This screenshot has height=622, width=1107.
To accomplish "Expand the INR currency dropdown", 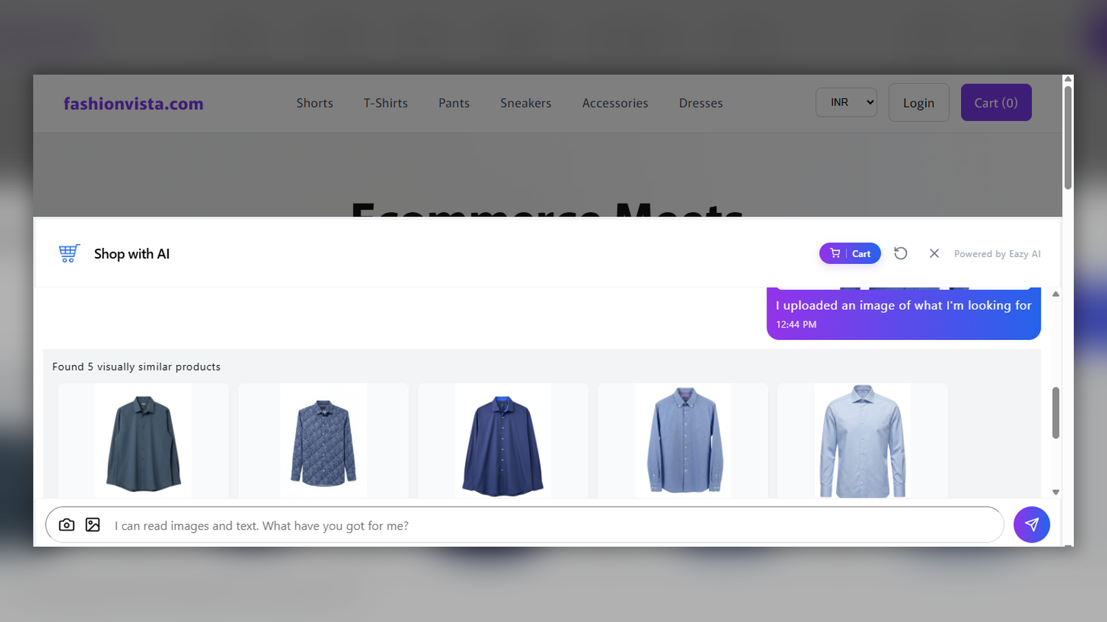I will [x=846, y=102].
